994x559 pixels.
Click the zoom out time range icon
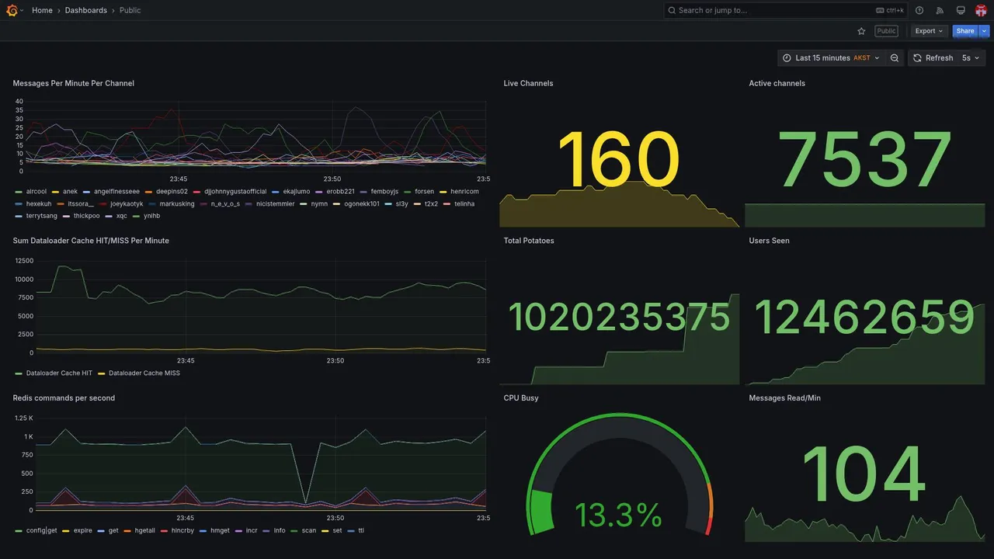[x=895, y=58]
